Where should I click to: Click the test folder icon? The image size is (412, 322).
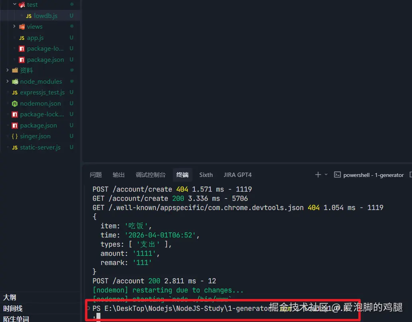[22, 5]
